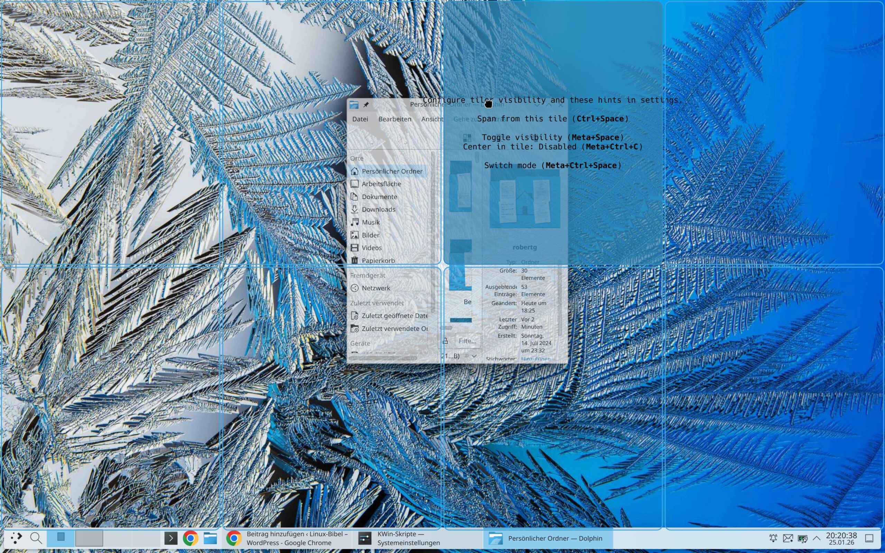The width and height of the screenshot is (885, 553).
Task: Launch Konsole from the pinned terminal icon
Action: coord(171,538)
